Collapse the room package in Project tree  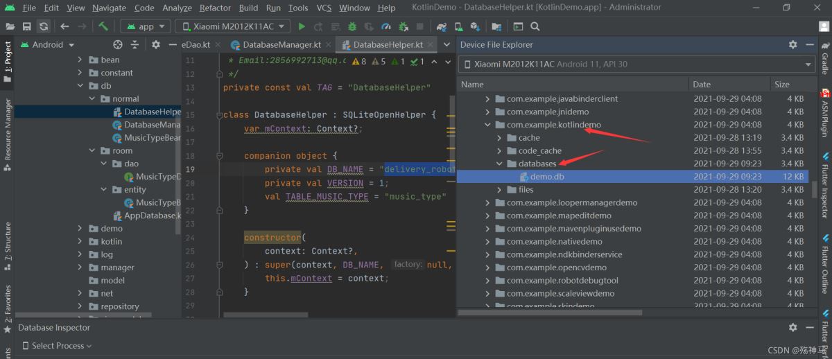92,150
